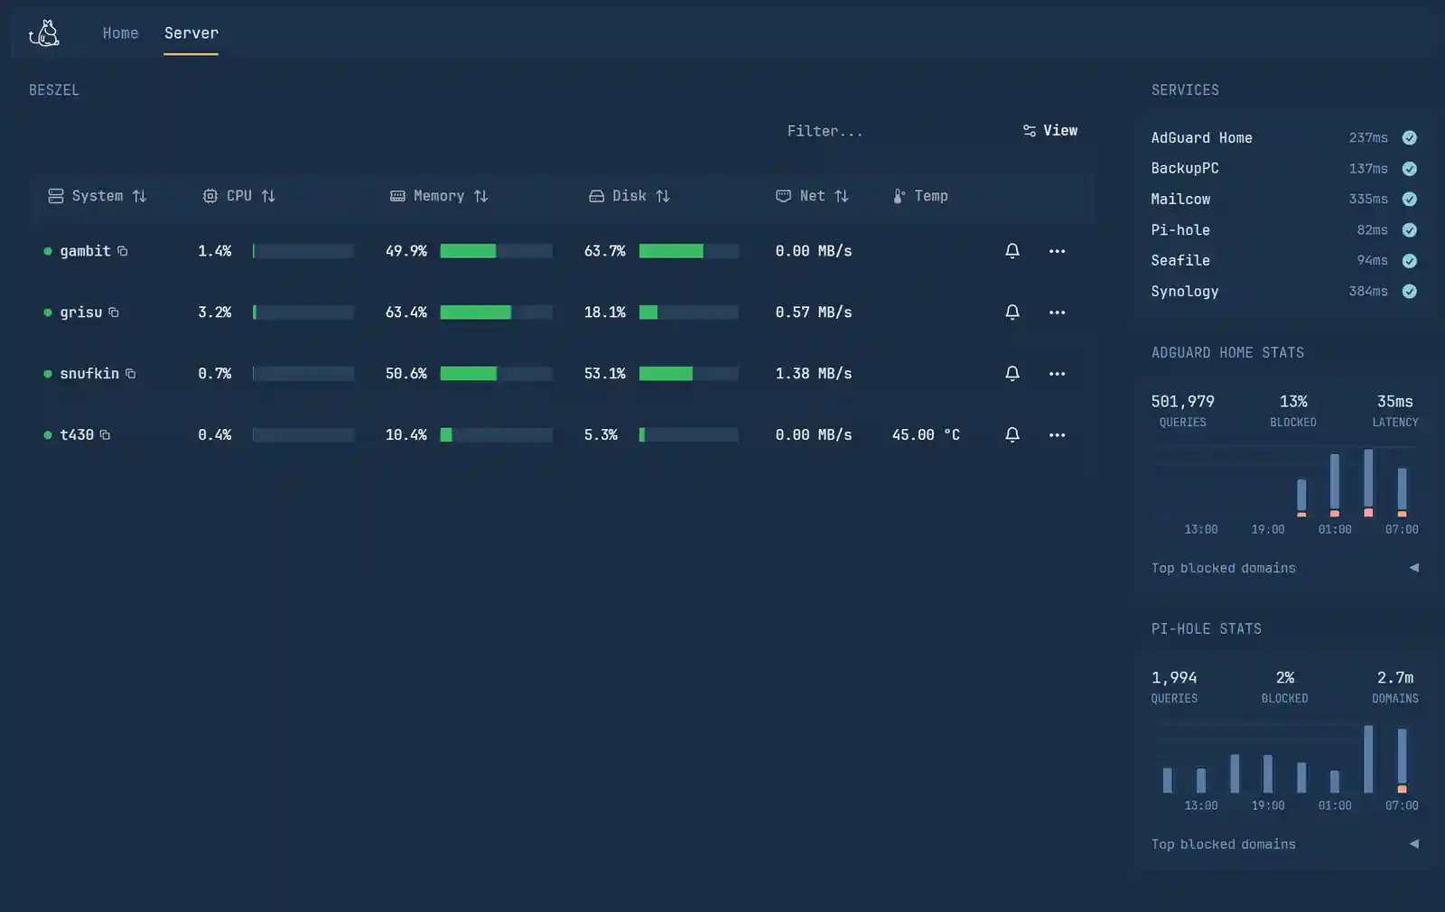Sort table by Memory column

(x=439, y=196)
